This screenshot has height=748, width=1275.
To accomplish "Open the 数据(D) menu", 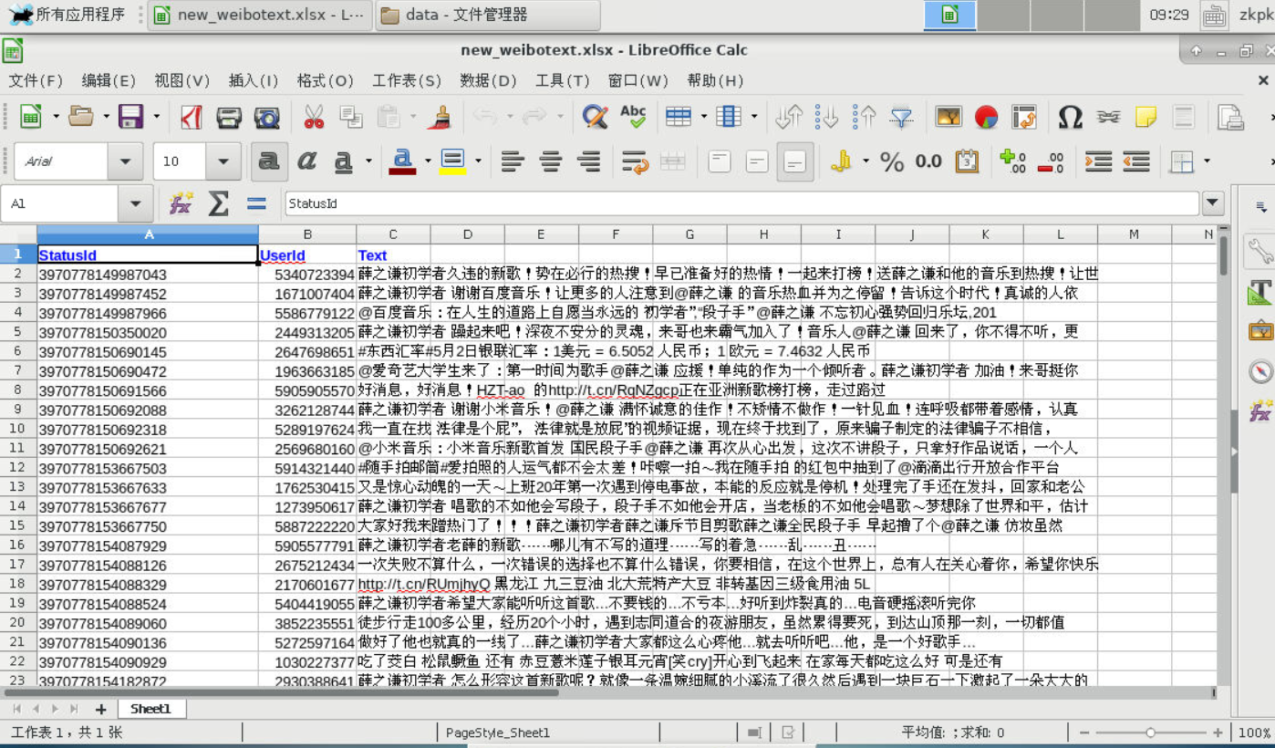I will point(488,80).
